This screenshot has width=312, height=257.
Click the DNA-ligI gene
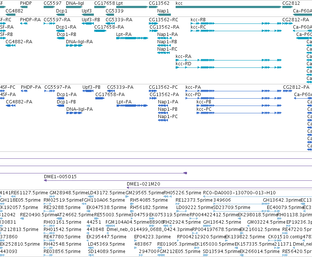(x=74, y=7)
